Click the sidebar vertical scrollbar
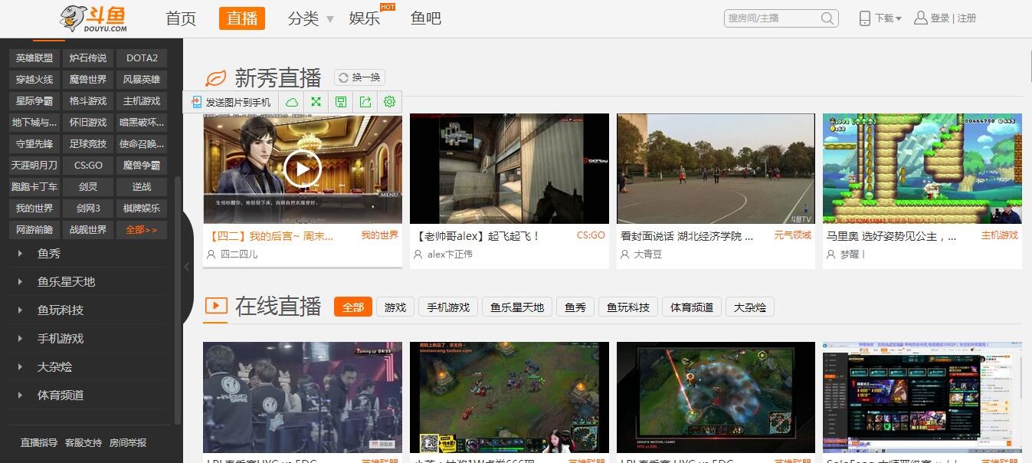1032x463 pixels. [179, 299]
